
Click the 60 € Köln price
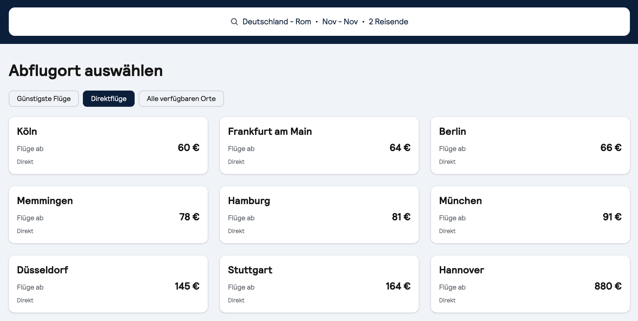[188, 148]
